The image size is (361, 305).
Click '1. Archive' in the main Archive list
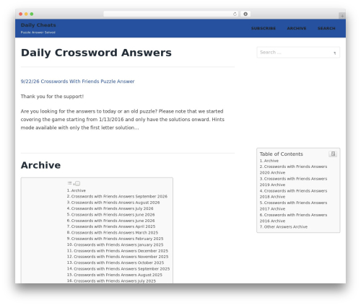click(77, 190)
